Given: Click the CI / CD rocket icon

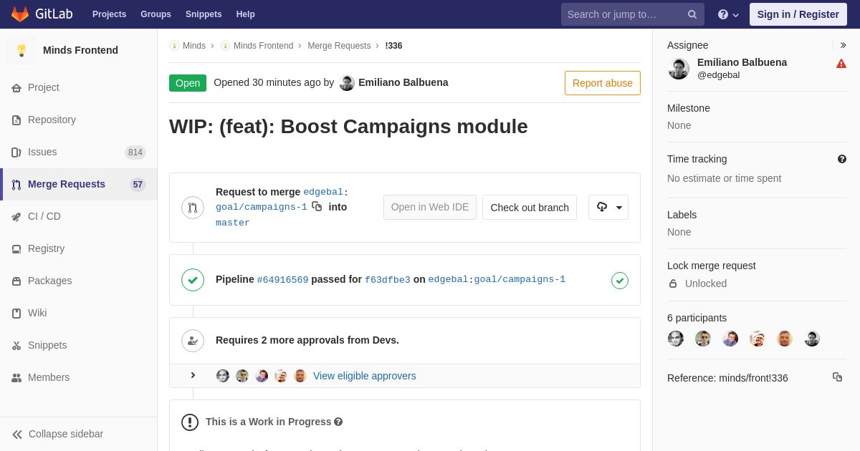Looking at the screenshot, I should 16,217.
